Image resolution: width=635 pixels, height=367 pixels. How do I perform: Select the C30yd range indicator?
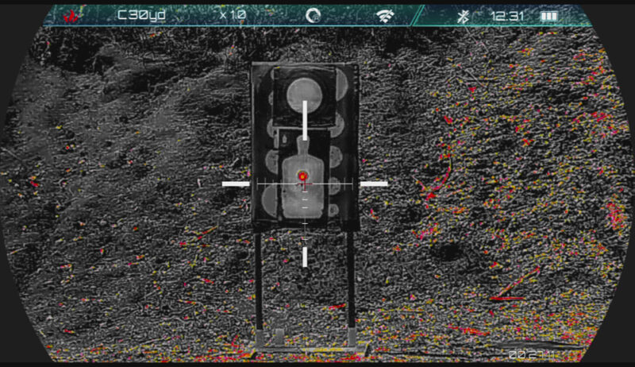coord(141,15)
